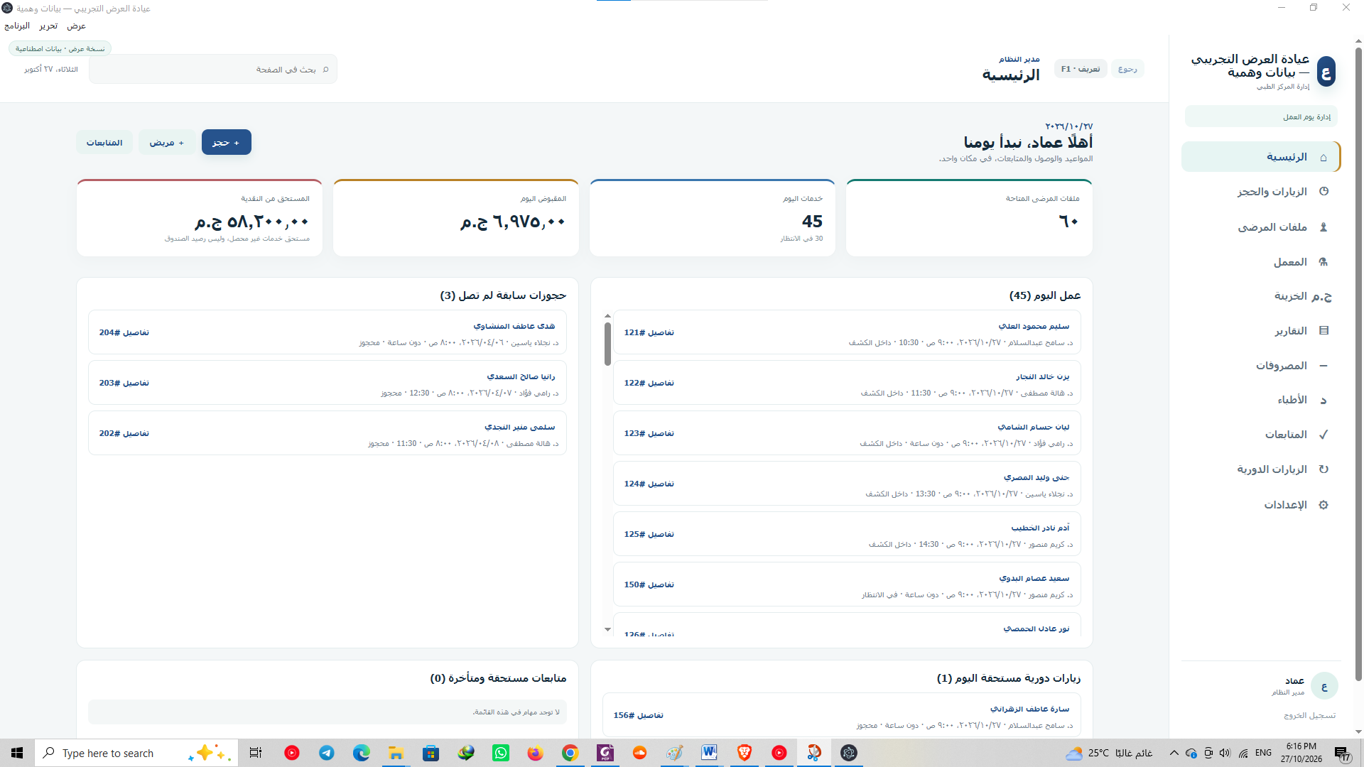
Task: Click patient name حنى وليد المصري
Action: pos(1036,477)
